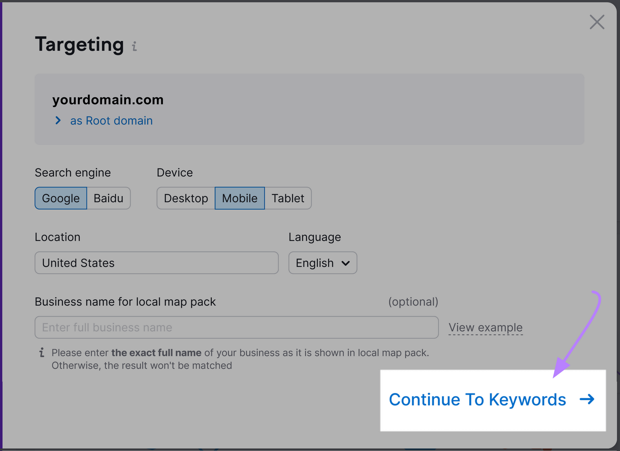Enable Mobile device targeting
This screenshot has width=620, height=451.
coord(239,198)
